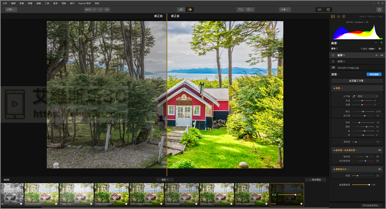386x209 pixels.
Task: Remove layer with the minus icon
Action: click(376, 43)
